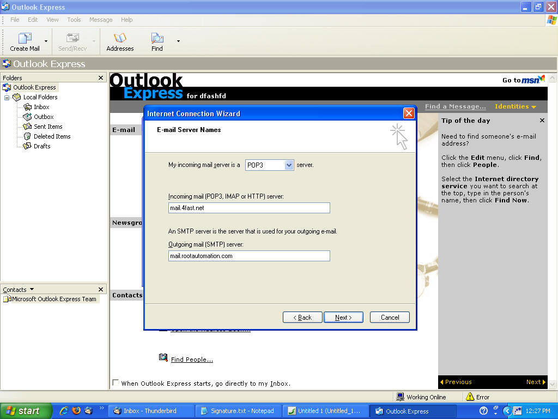Viewport: 558px width, 419px height.
Task: Open the Sent Items folder icon
Action: pyautogui.click(x=27, y=127)
